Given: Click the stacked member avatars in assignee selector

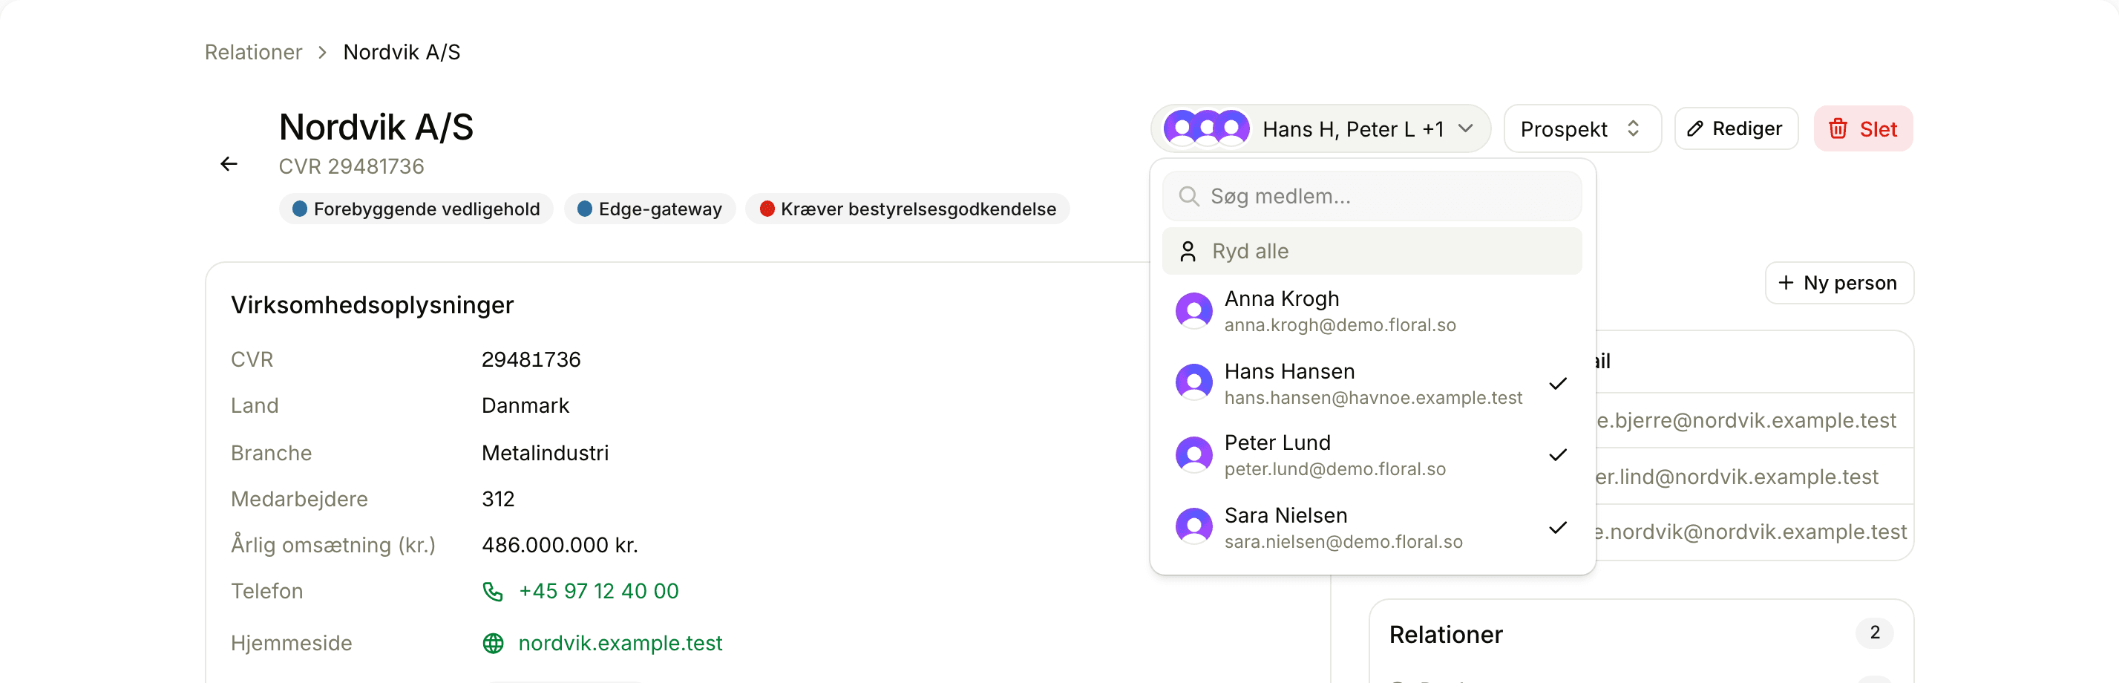Looking at the screenshot, I should 1207,129.
